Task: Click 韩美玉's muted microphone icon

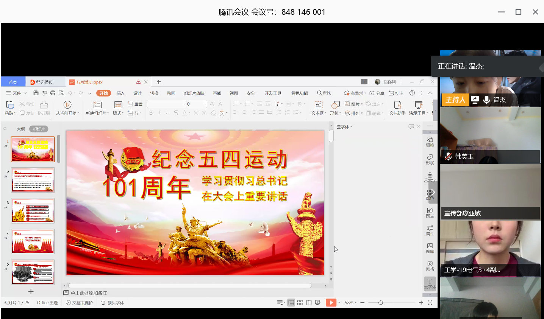Action: coord(449,156)
